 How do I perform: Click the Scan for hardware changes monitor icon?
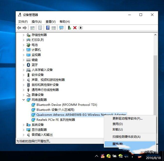coord(61,28)
